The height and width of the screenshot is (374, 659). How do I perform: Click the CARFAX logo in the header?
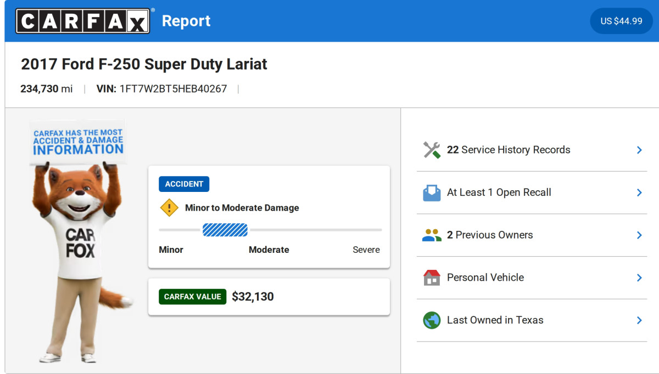click(x=83, y=21)
